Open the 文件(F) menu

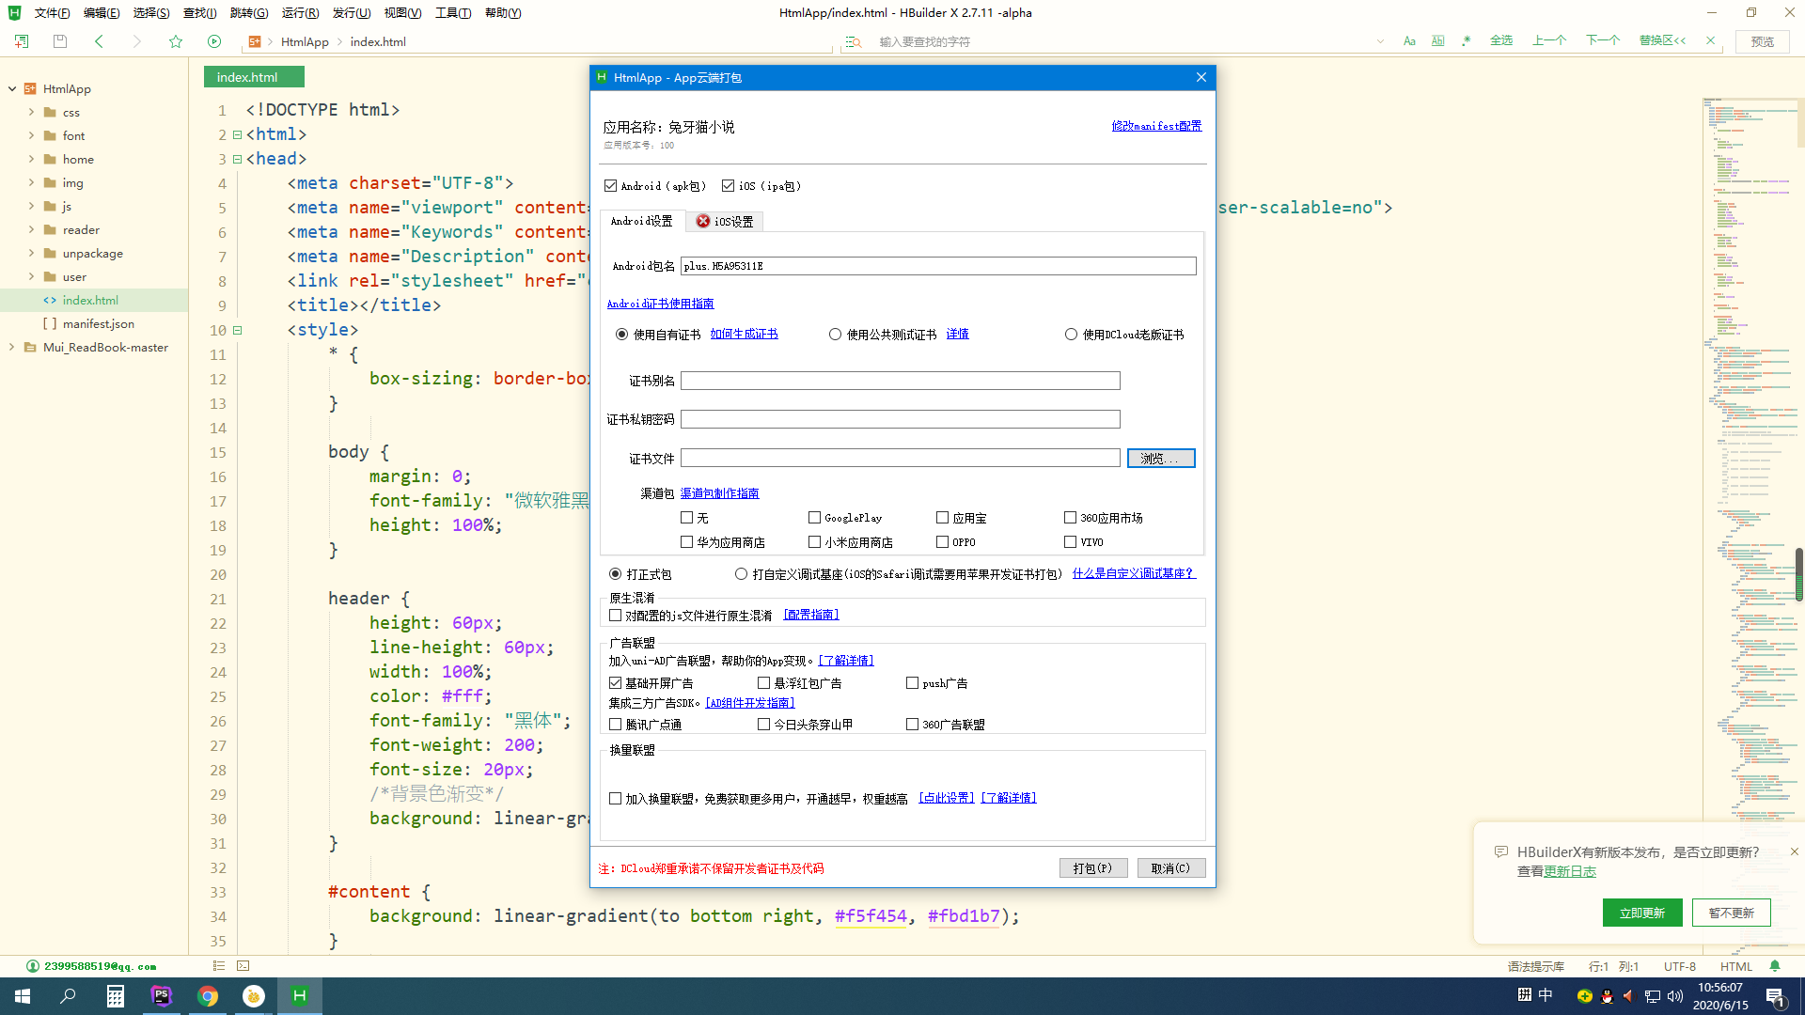(x=52, y=12)
